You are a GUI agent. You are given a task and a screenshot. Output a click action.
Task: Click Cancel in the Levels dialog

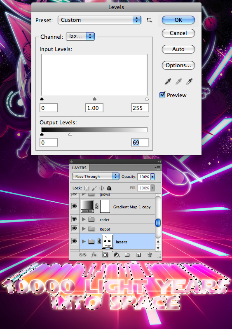coord(178,33)
